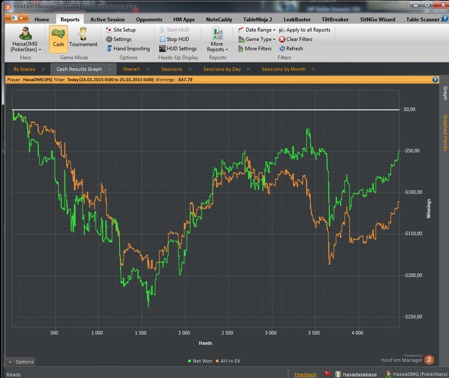The width and height of the screenshot is (449, 378).
Task: Expand the Game Type filter dropdown
Action: pos(257,39)
